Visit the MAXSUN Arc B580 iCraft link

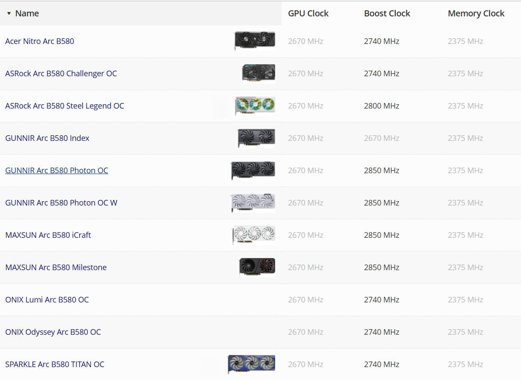tap(48, 235)
